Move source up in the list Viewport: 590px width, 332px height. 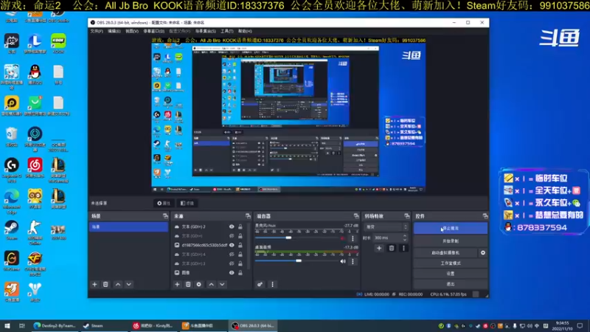pyautogui.click(x=212, y=285)
